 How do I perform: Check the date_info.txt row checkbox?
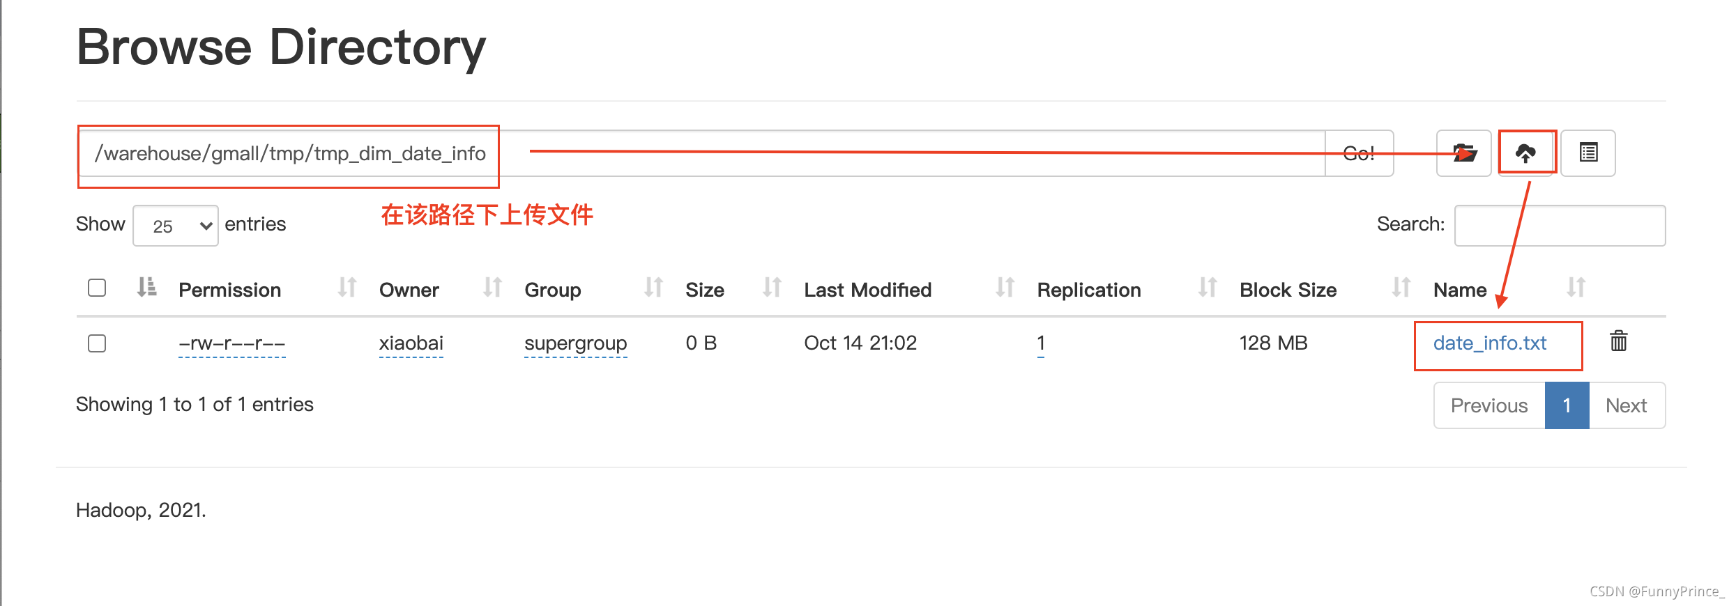pyautogui.click(x=97, y=343)
